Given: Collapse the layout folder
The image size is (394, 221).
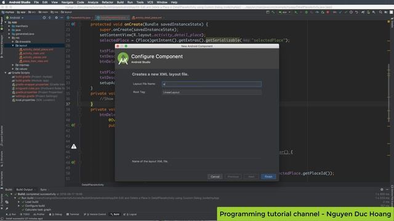Looking at the screenshot, I should pos(13,45).
